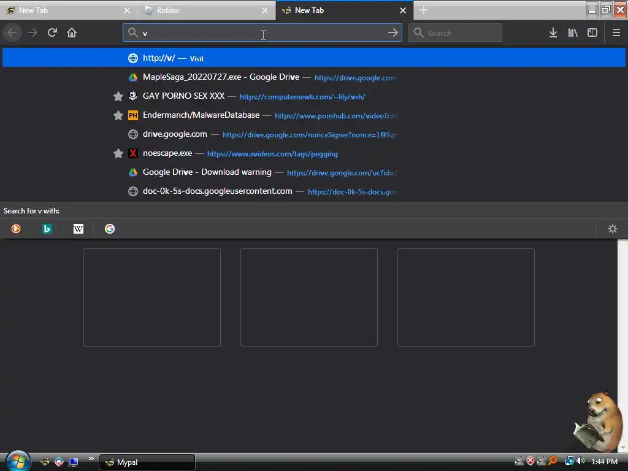Click the bookmark star beside Endermanch/MalwareDatabase
Viewport: 628px width, 471px height.
[x=118, y=115]
